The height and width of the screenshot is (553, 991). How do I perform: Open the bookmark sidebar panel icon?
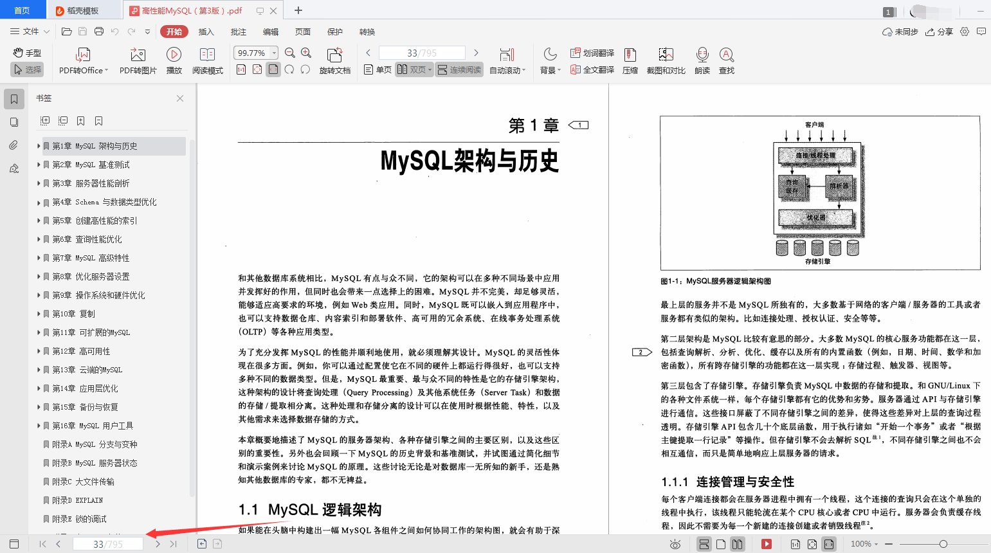pyautogui.click(x=14, y=99)
